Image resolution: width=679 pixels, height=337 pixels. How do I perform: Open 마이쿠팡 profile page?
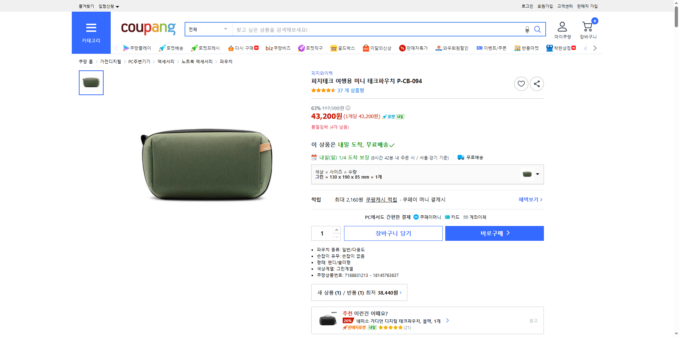coord(562,26)
